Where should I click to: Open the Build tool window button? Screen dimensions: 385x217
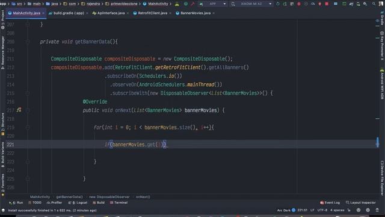point(99,203)
